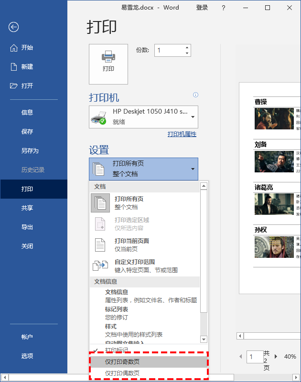Screen dimensions: 301x382
Task: Open the printer info icon
Action: [195, 95]
